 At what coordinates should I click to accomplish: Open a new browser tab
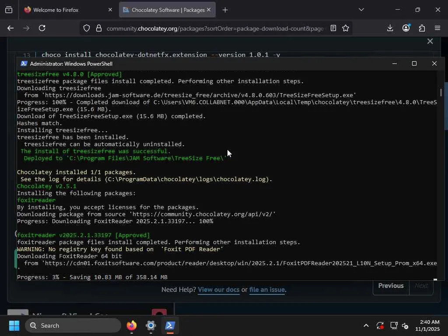225,10
